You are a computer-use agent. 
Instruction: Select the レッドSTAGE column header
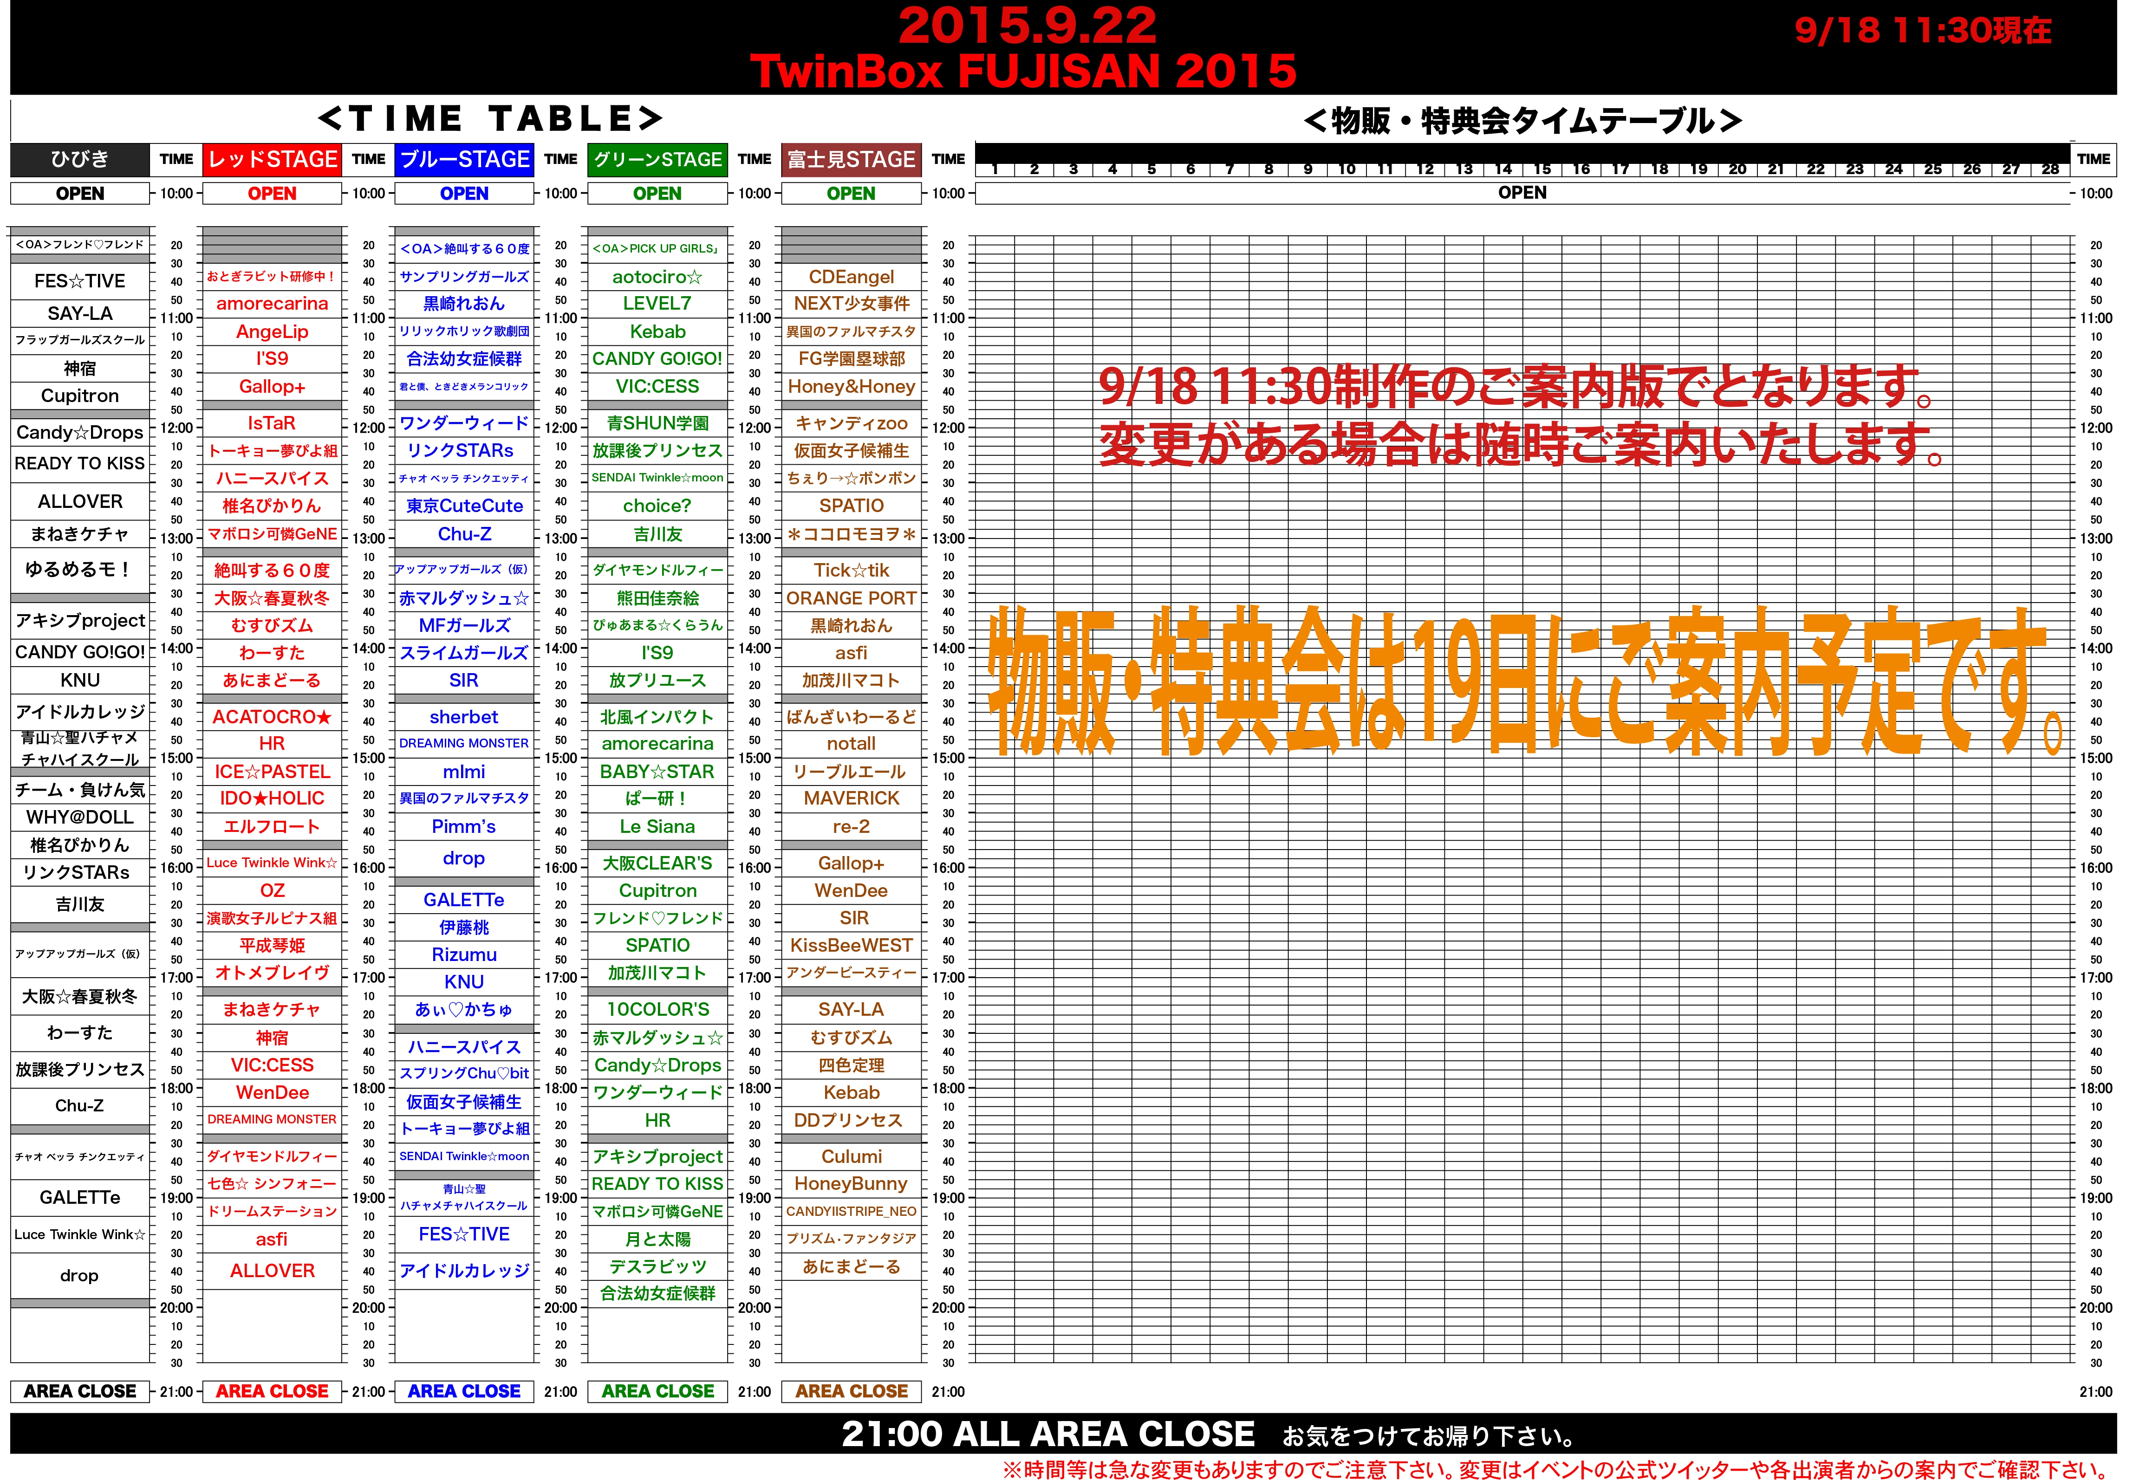(x=272, y=160)
